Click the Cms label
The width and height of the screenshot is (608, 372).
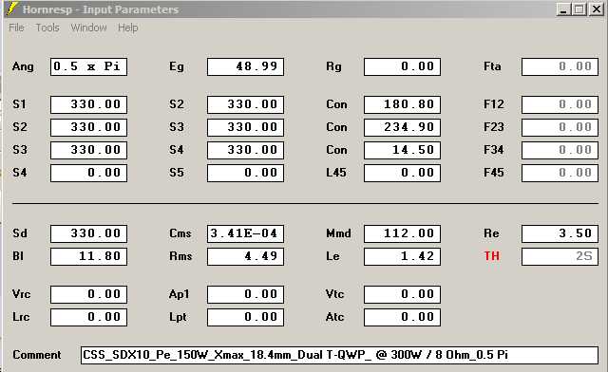pyautogui.click(x=180, y=233)
